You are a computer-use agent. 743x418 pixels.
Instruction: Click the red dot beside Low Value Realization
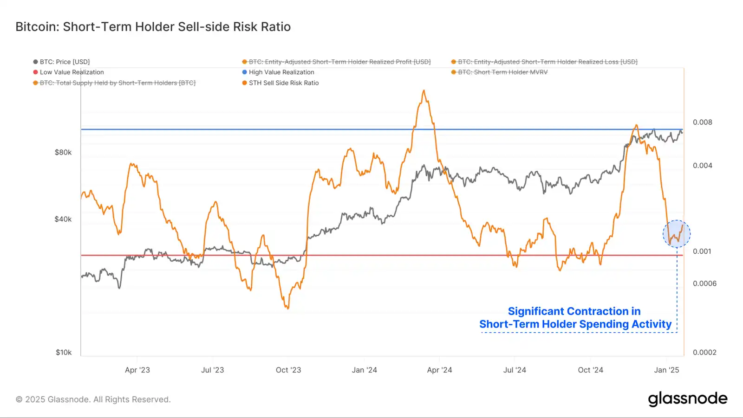pyautogui.click(x=35, y=72)
